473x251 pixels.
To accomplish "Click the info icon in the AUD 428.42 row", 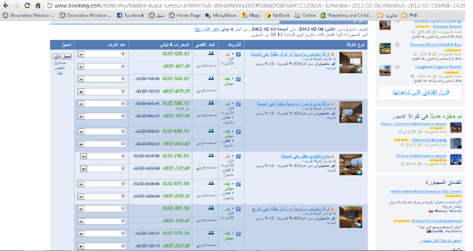I will (x=238, y=54).
